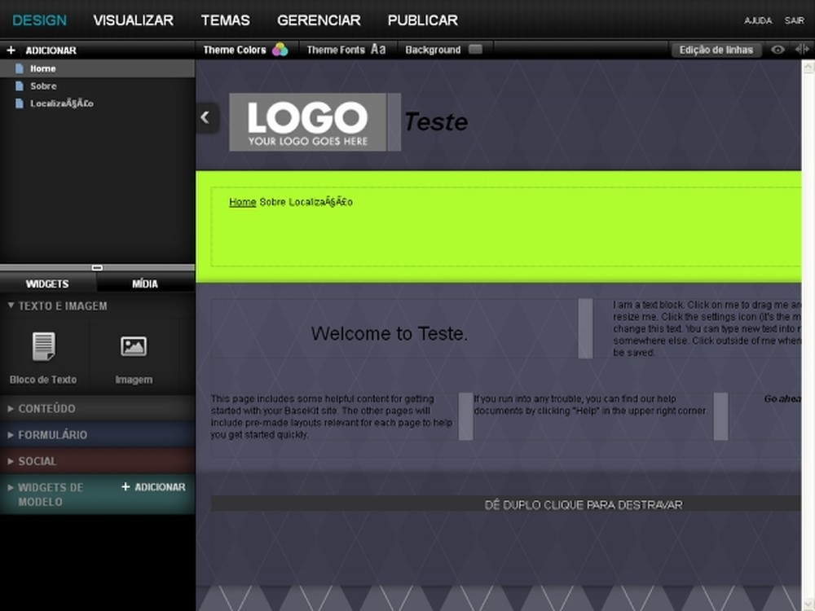Image resolution: width=815 pixels, height=611 pixels.
Task: Toggle the eye preview icon in toolbar
Action: pos(778,50)
